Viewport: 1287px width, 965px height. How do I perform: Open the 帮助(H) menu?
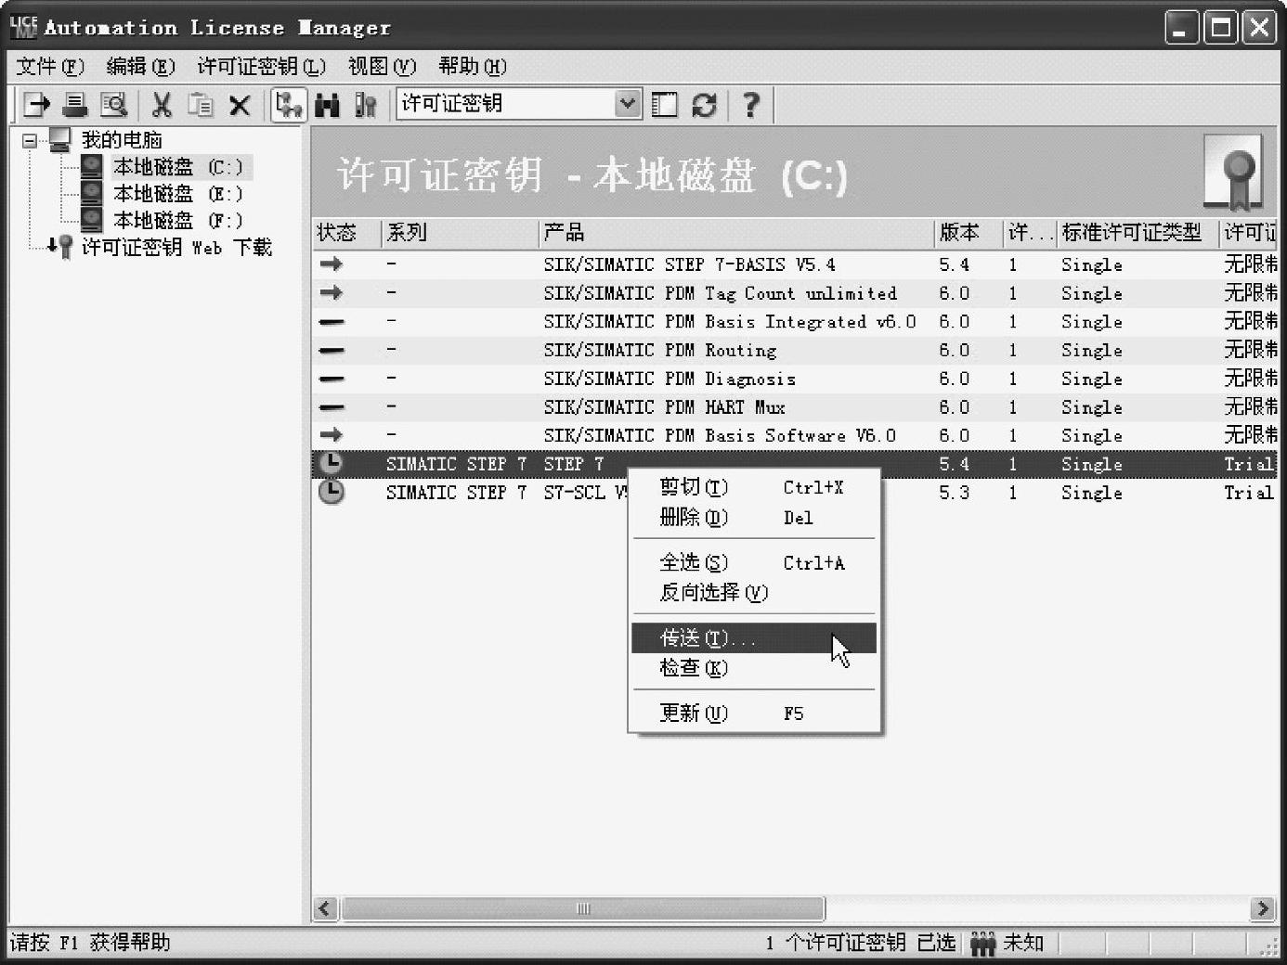point(473,67)
